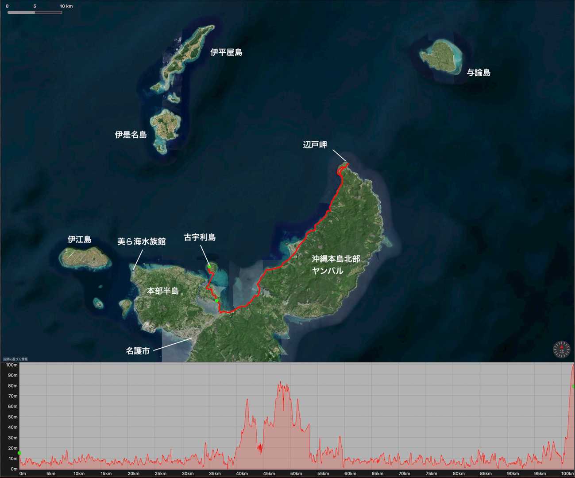Click the 古宇利島 text label
575x478 pixels.
coord(200,237)
